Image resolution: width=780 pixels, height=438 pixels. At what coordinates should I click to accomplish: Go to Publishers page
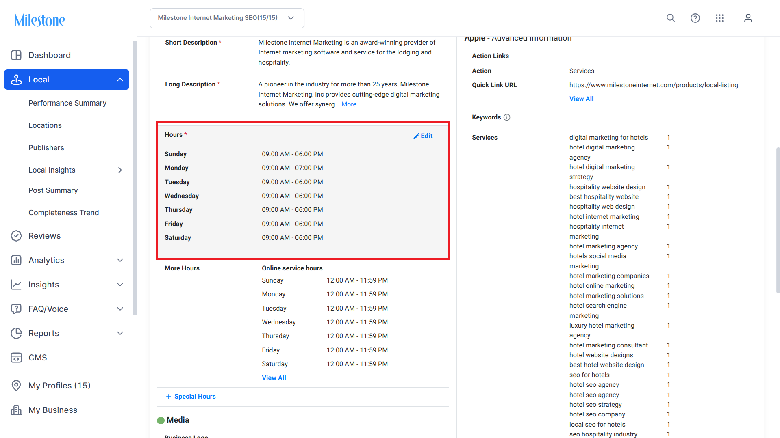pyautogui.click(x=46, y=148)
